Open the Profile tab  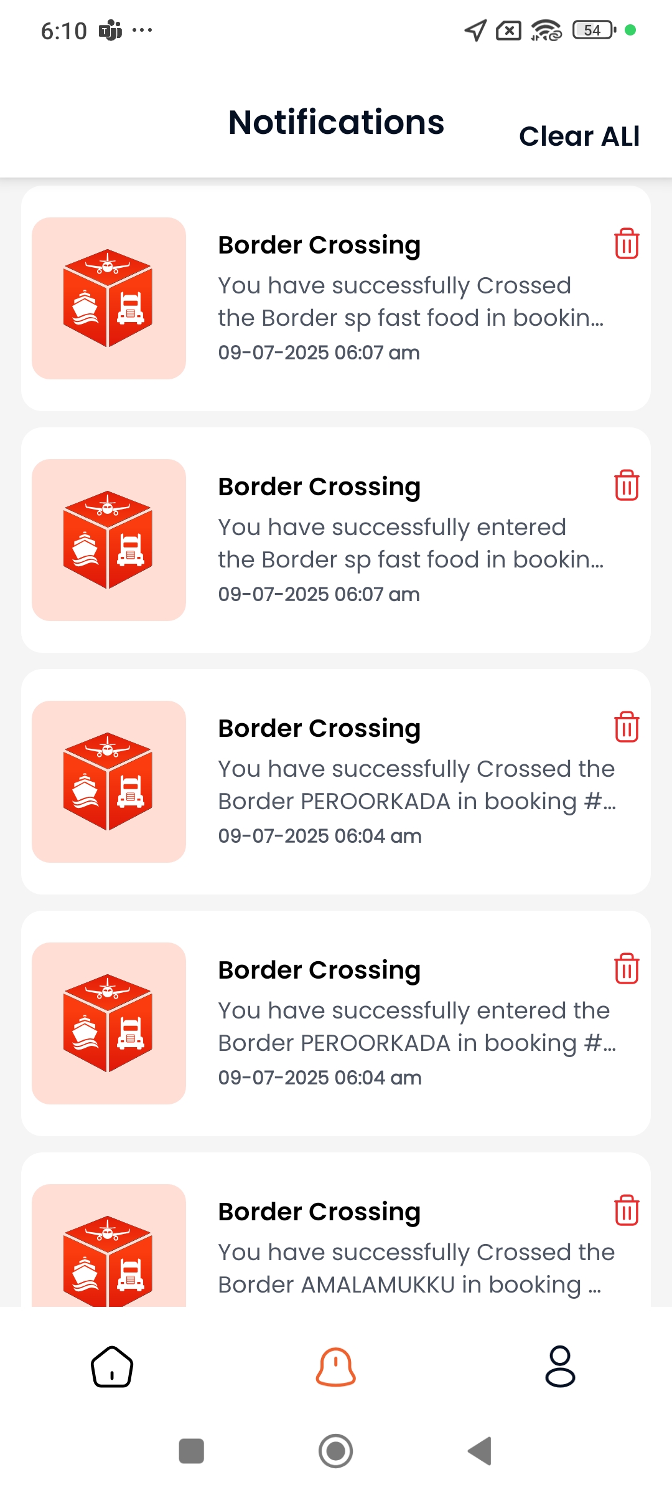point(560,1367)
